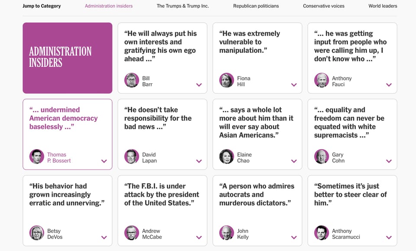The height and width of the screenshot is (251, 416).
Task: Jump to Administration insiders category
Action: (109, 6)
